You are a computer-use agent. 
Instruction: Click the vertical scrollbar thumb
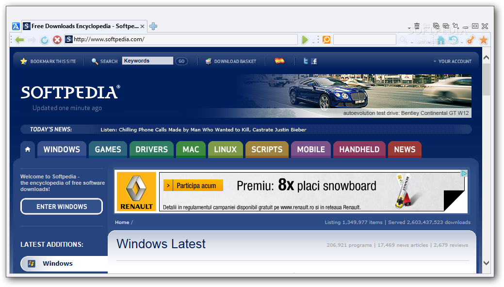pyautogui.click(x=487, y=79)
